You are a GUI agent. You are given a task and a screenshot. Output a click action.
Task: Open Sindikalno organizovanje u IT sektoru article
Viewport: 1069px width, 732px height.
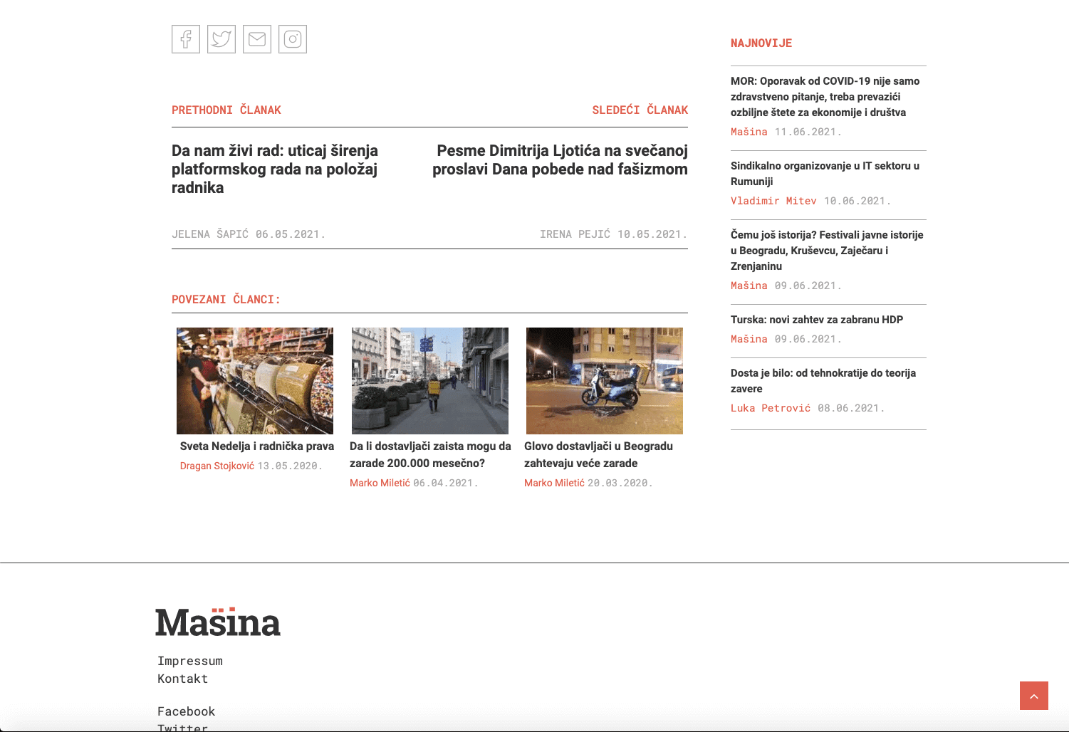825,174
